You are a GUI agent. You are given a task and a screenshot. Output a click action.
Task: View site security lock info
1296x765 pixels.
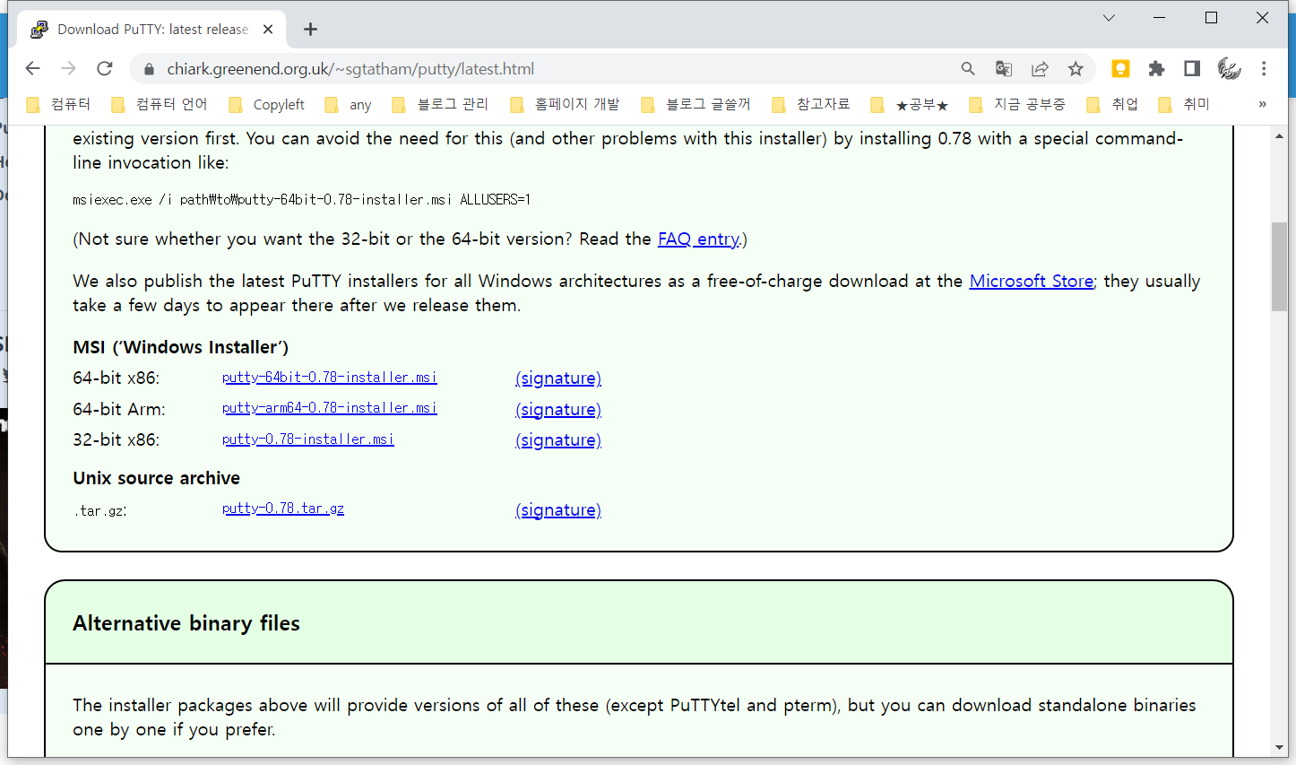pyautogui.click(x=149, y=69)
